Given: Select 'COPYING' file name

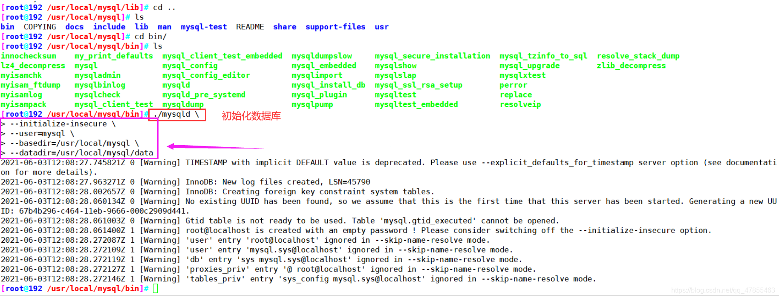Looking at the screenshot, I should pos(40,27).
